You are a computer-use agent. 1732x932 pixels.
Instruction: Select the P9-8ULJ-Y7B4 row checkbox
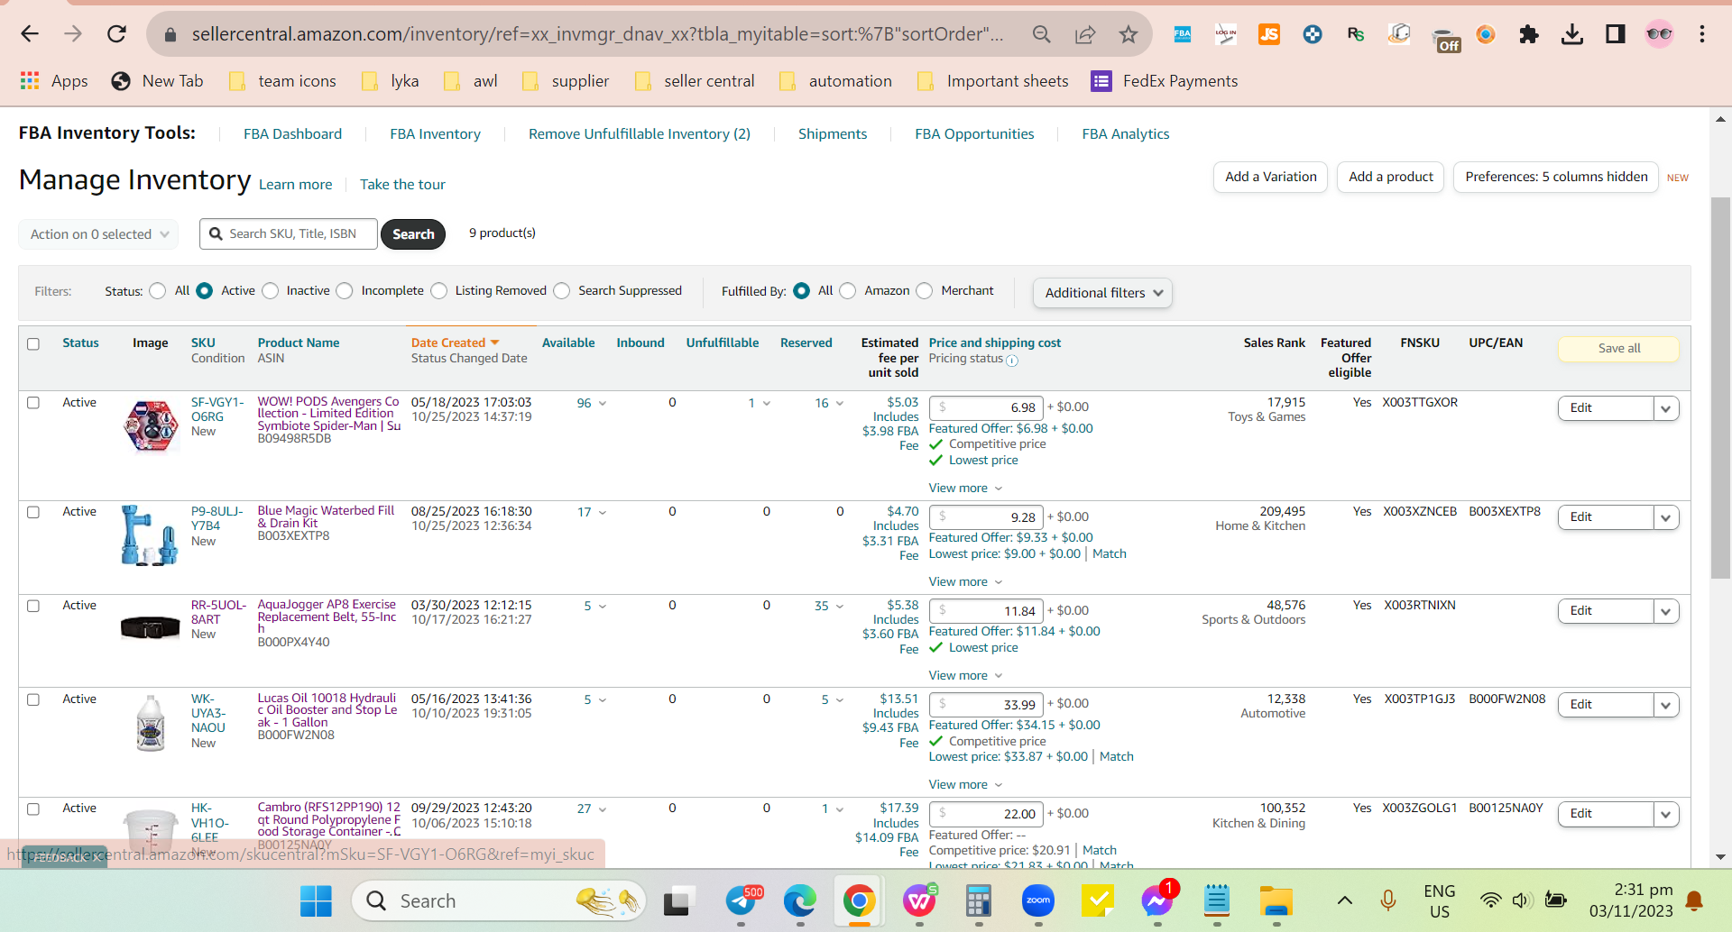pyautogui.click(x=33, y=512)
